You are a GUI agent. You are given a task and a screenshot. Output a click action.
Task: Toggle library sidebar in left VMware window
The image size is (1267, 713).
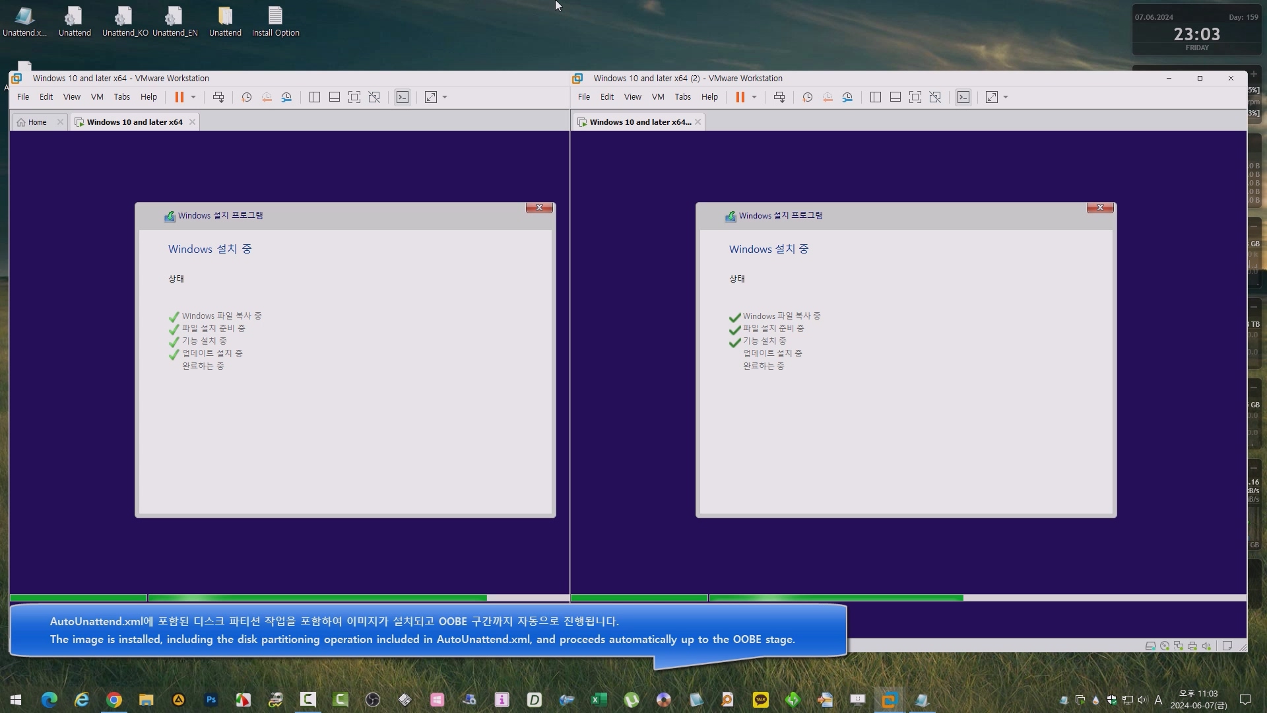(x=315, y=97)
